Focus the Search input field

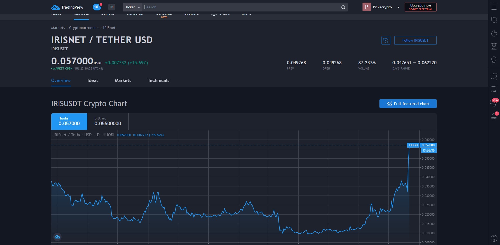click(x=241, y=7)
